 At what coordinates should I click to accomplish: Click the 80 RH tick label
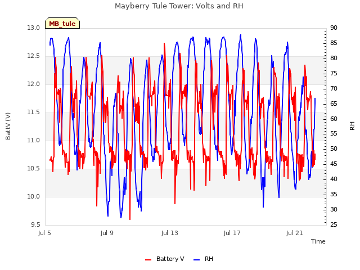point(334,58)
